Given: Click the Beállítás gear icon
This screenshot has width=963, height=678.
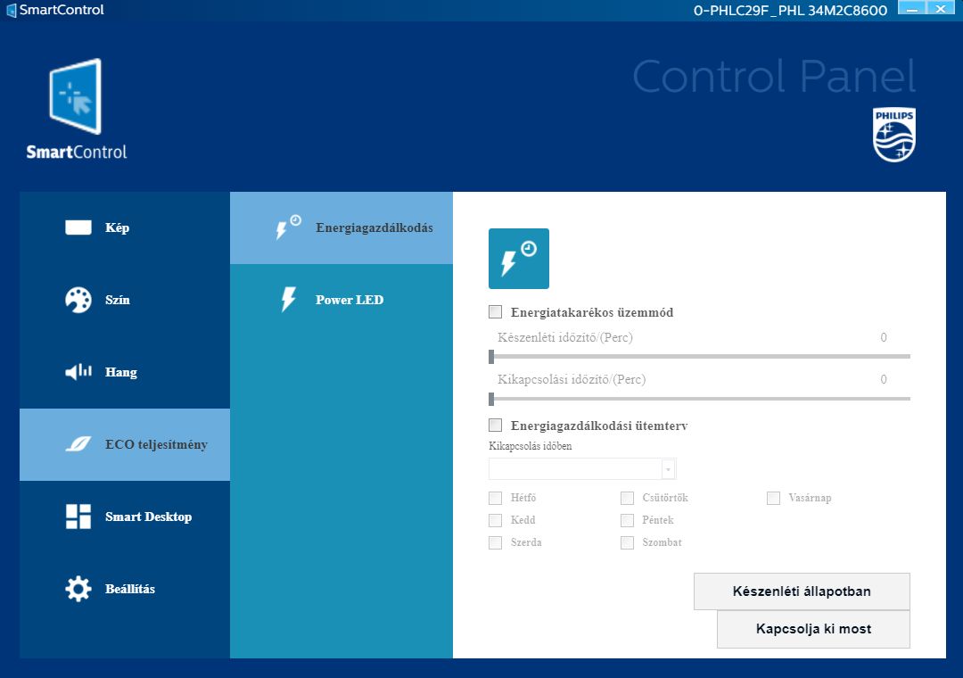Looking at the screenshot, I should (78, 589).
